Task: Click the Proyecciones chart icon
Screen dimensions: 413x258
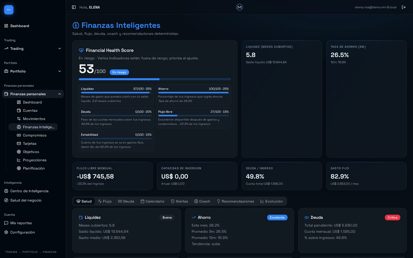Action: 19,160
